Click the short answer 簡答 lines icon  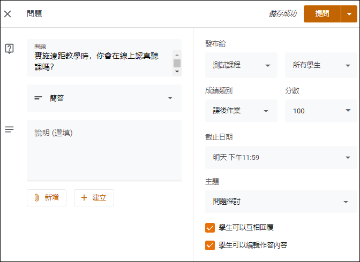pyautogui.click(x=38, y=98)
